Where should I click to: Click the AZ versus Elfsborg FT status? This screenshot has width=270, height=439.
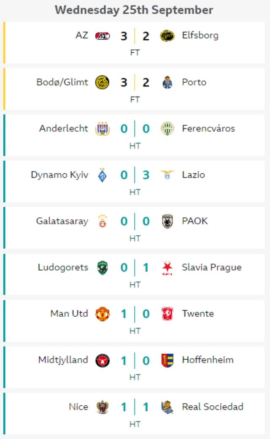tap(135, 53)
